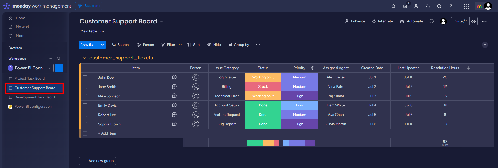Screen dimensions: 498x168
Task: Check the Mike Johnson row checkbox
Action: point(85,96)
